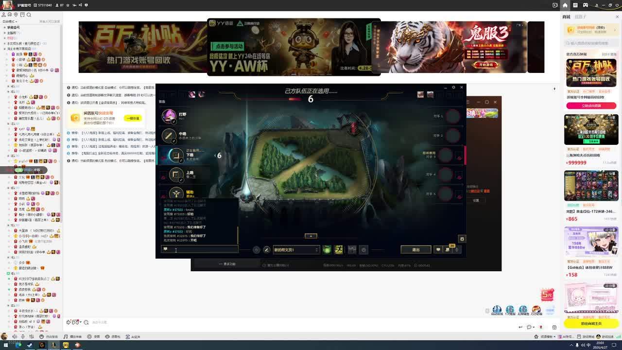Switch to the tab next to 商城

(x=580, y=17)
